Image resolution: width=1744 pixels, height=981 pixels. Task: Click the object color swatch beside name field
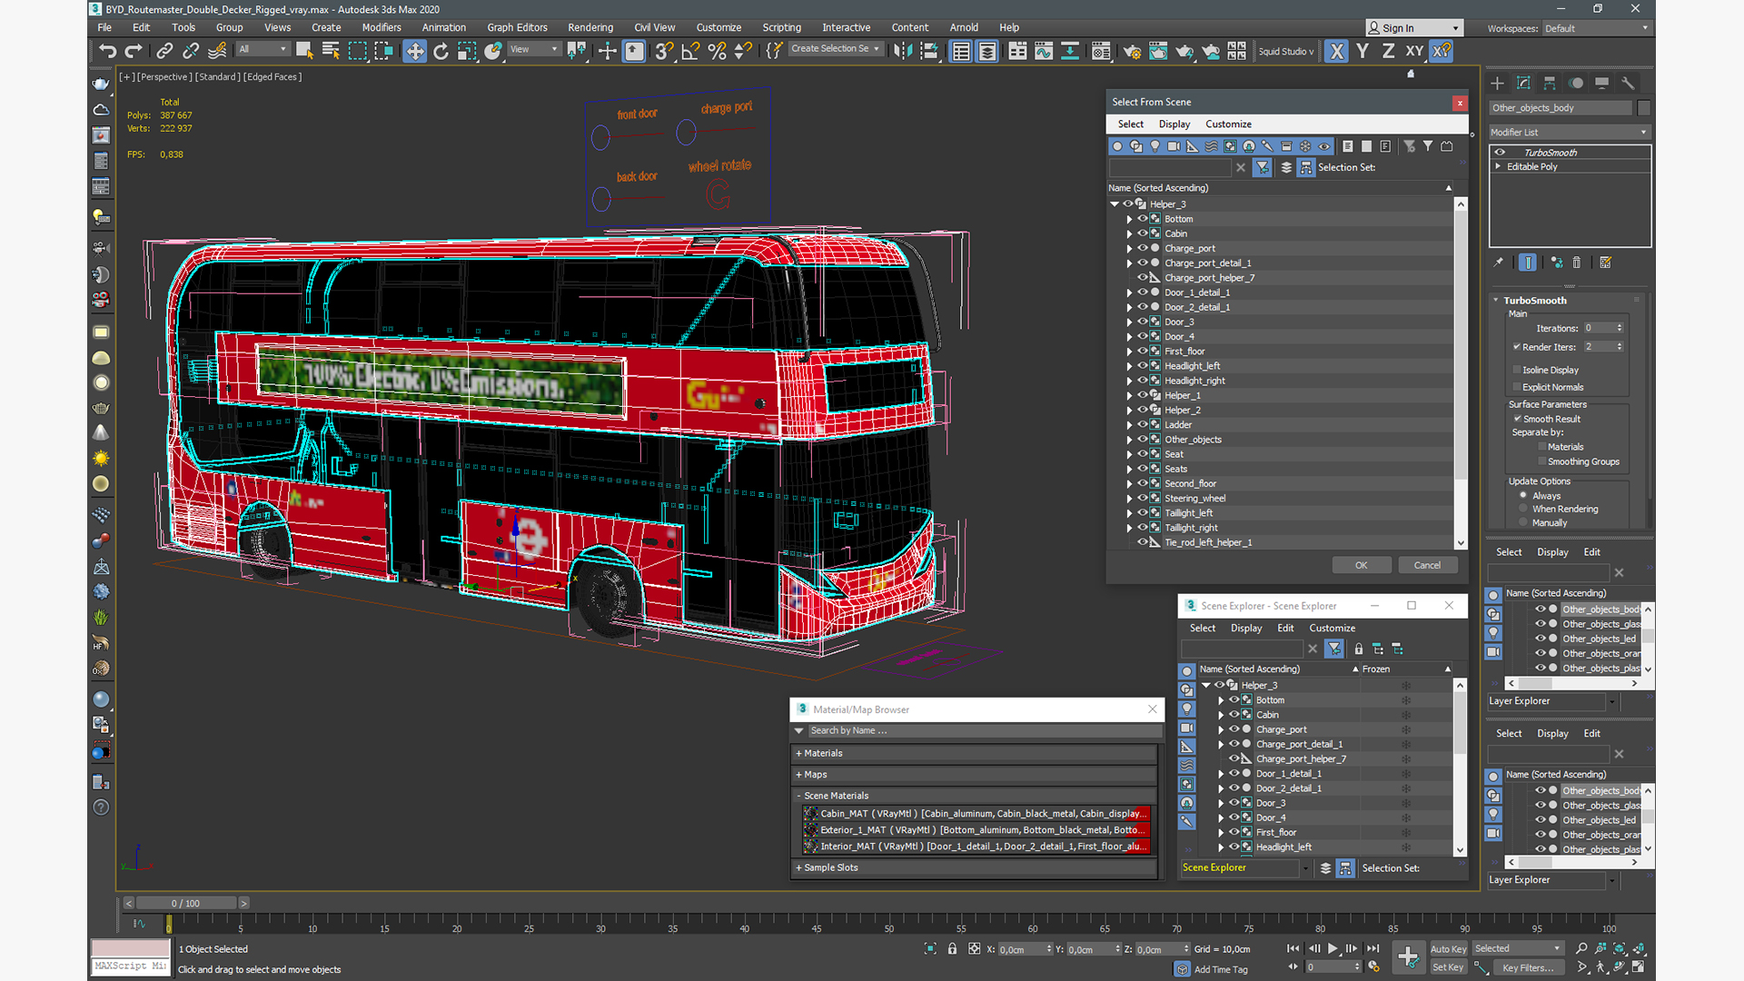coord(1643,108)
